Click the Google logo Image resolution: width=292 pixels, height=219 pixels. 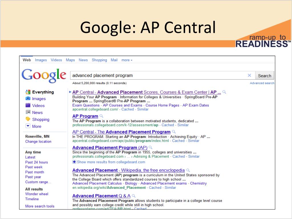pyautogui.click(x=44, y=75)
